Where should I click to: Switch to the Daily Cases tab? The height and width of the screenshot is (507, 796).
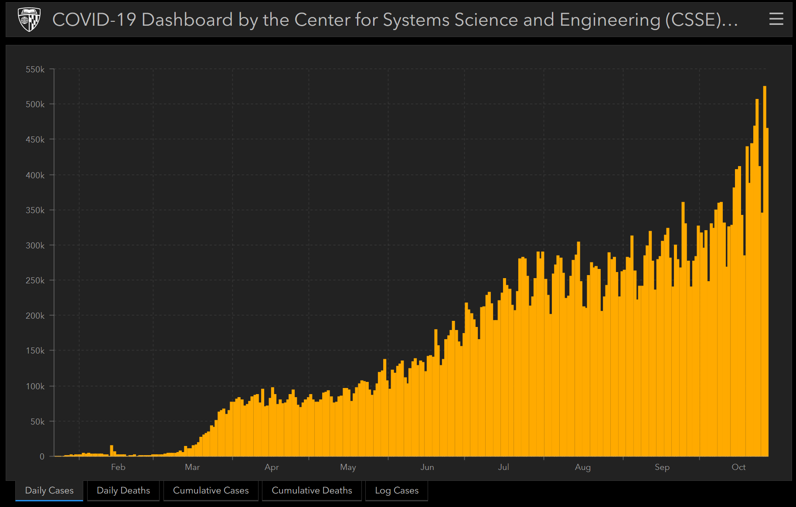tap(49, 490)
